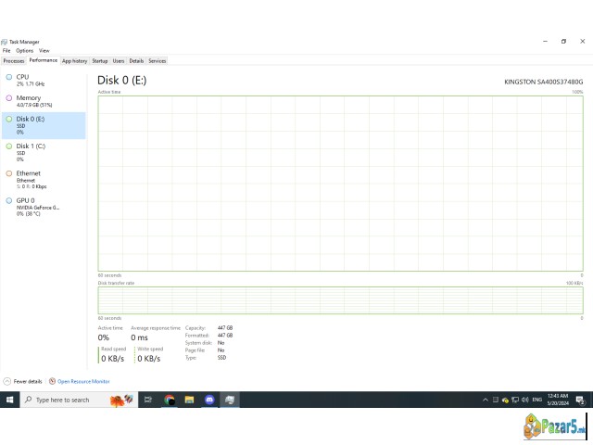Screen dimensions: 593x445
Task: Open Discord from the taskbar
Action: coord(209,400)
